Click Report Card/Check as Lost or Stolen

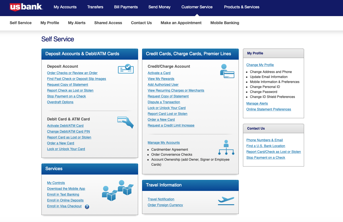[274, 152]
